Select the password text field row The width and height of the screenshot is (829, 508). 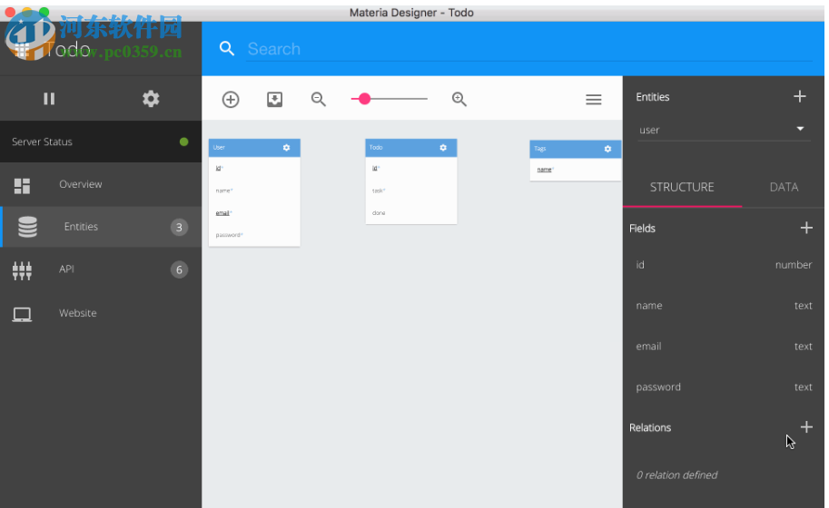click(724, 386)
